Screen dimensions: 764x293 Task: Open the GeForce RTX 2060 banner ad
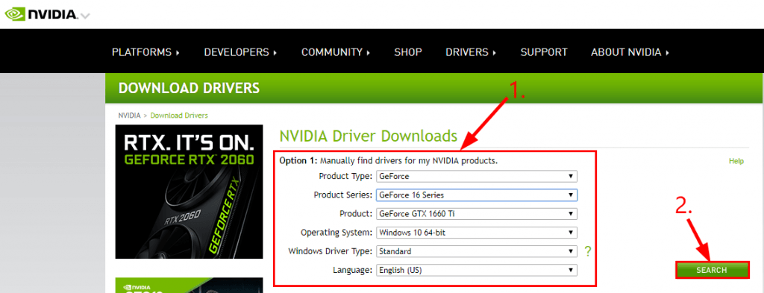coord(189,192)
